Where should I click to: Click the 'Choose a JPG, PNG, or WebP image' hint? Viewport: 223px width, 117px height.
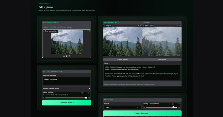(x=58, y=27)
